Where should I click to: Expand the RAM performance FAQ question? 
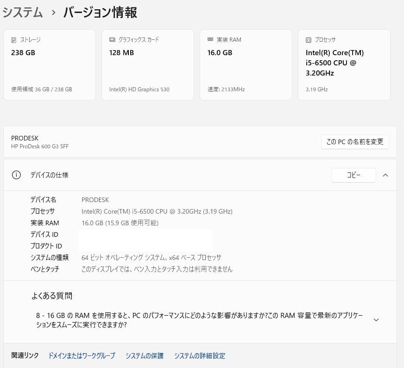point(376,319)
